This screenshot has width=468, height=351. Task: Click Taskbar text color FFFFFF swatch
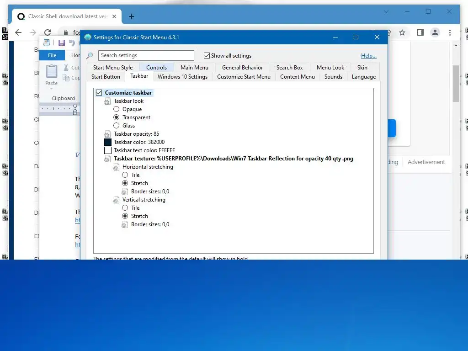point(108,150)
